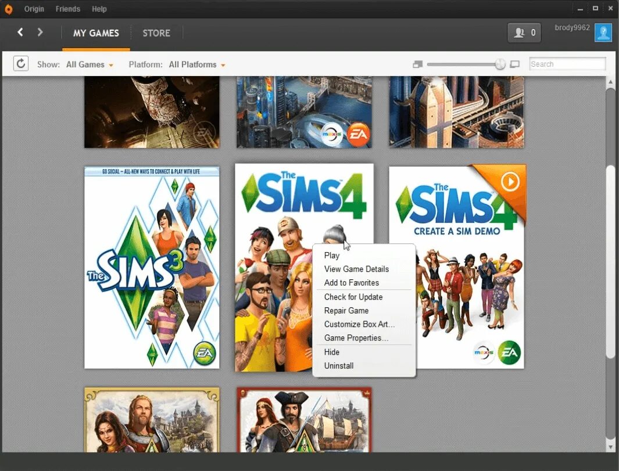Switch to the MY GAMES tab

[x=96, y=33]
